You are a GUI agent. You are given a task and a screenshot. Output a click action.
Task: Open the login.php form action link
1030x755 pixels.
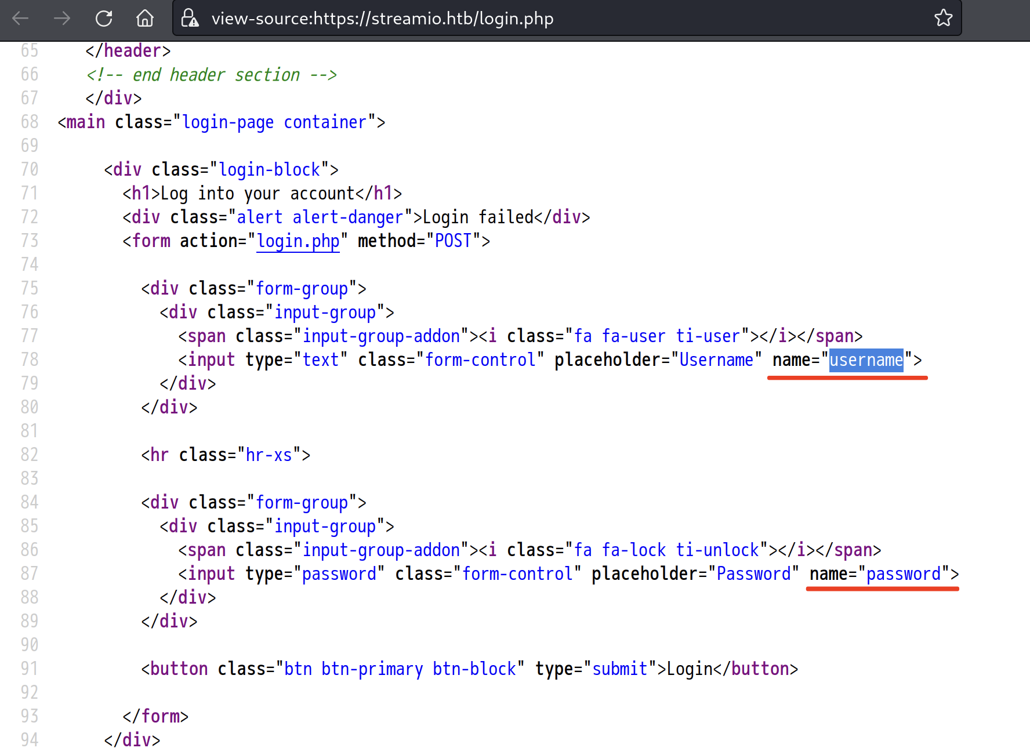coord(298,241)
